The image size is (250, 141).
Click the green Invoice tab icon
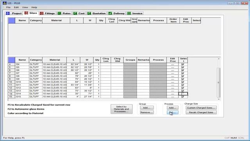tap(129, 13)
